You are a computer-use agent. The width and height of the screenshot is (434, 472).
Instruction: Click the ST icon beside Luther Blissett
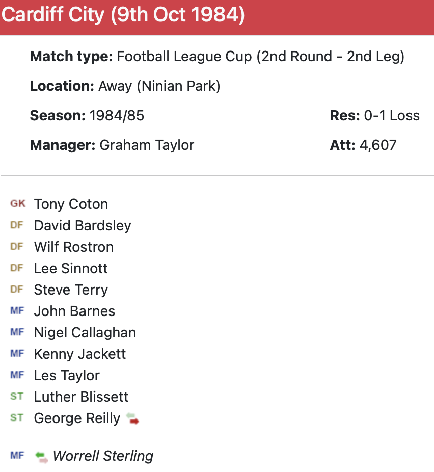17,397
